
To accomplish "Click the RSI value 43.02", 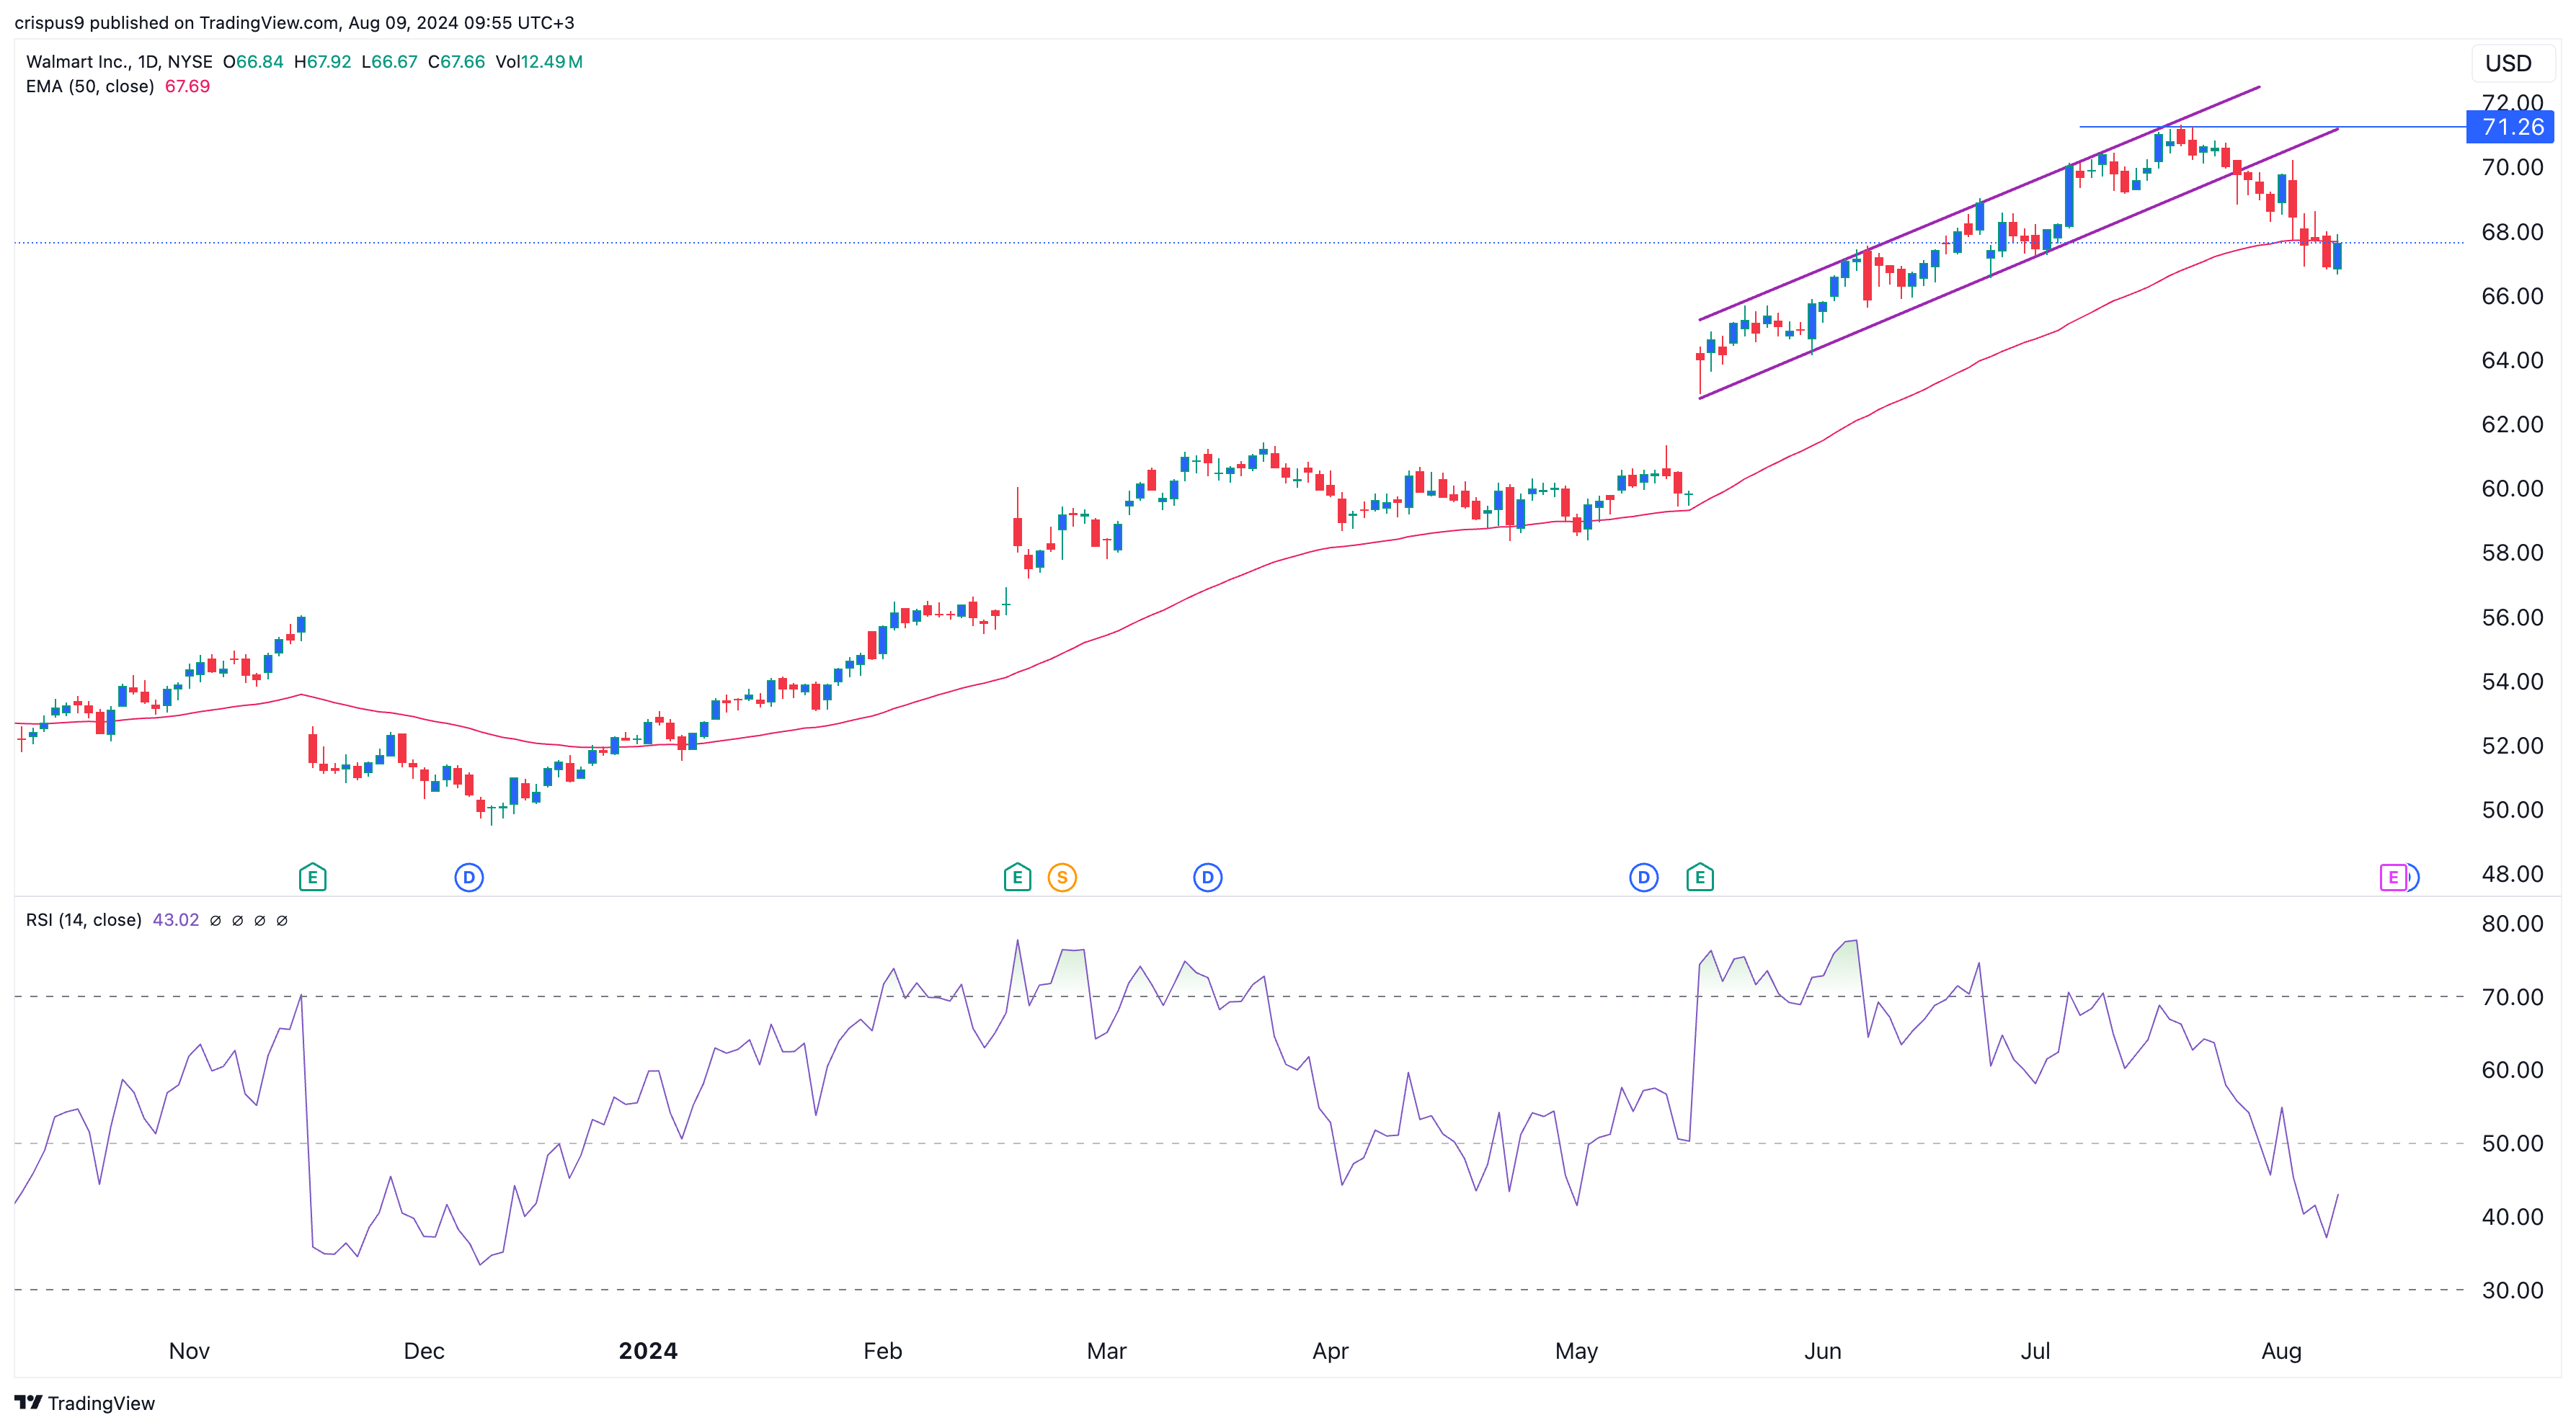I will (x=176, y=919).
